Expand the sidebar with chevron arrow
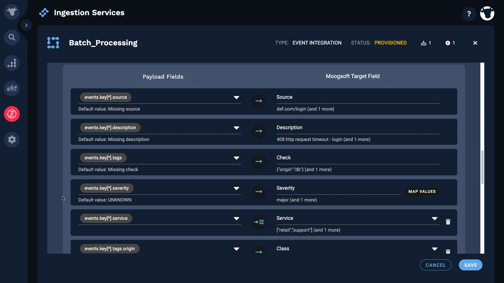 tap(26, 25)
